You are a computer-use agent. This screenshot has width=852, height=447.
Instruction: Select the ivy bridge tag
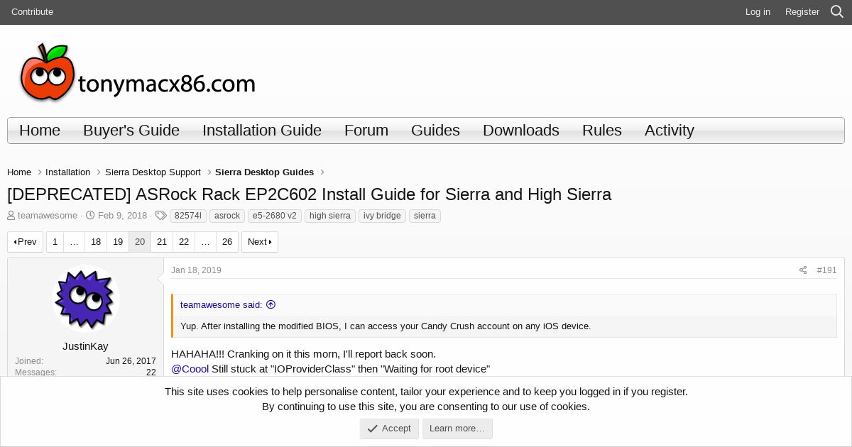[382, 216]
